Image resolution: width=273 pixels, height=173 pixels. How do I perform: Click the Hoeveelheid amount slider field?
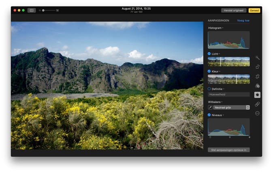228,95
